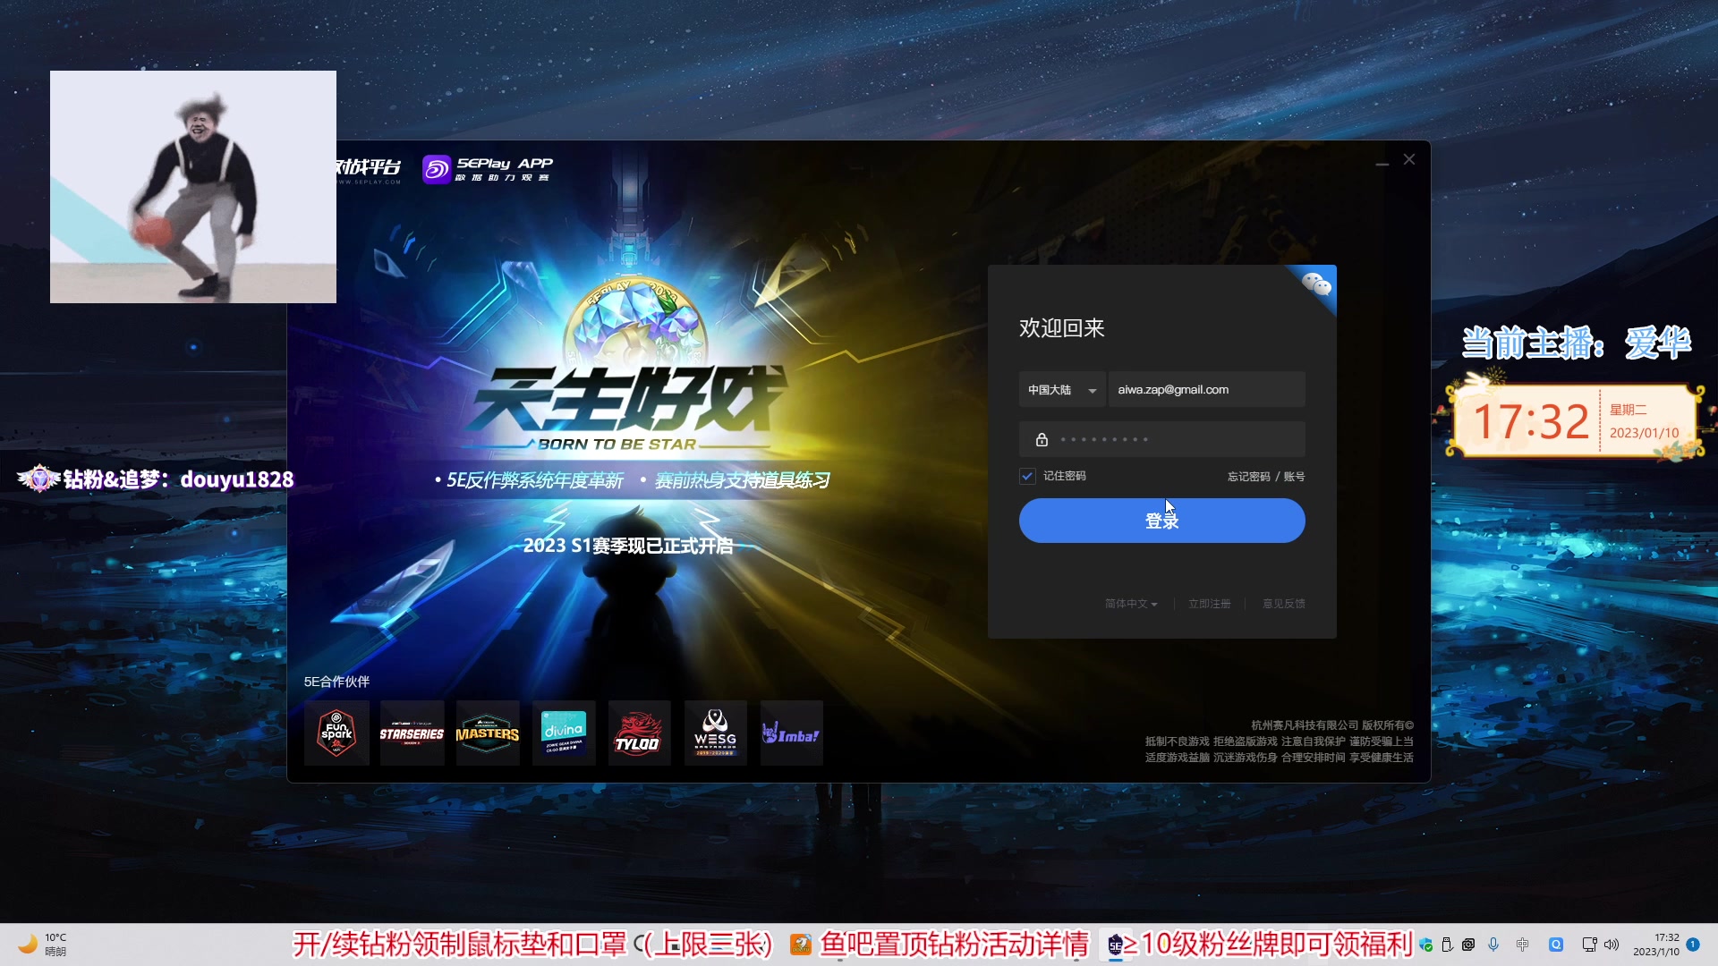Click the 2023 S1赛季现已正式开启 text

(x=628, y=546)
